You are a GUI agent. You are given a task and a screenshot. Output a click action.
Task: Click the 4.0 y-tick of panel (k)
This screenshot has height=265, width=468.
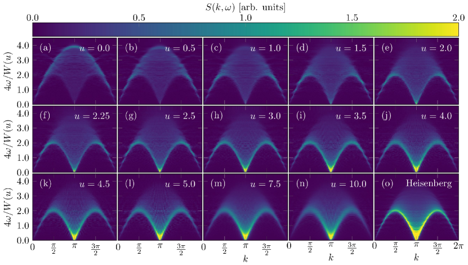[23, 181]
